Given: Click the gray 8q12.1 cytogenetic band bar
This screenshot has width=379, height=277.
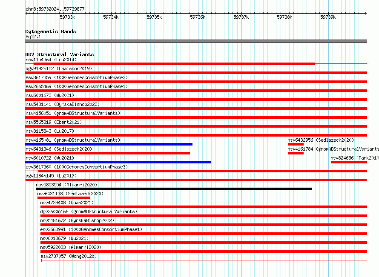Looking at the screenshot, I should 196,41.
